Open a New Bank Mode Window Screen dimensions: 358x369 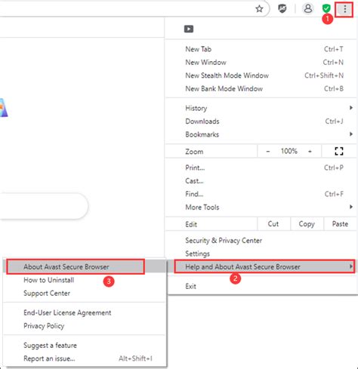[x=261, y=88]
